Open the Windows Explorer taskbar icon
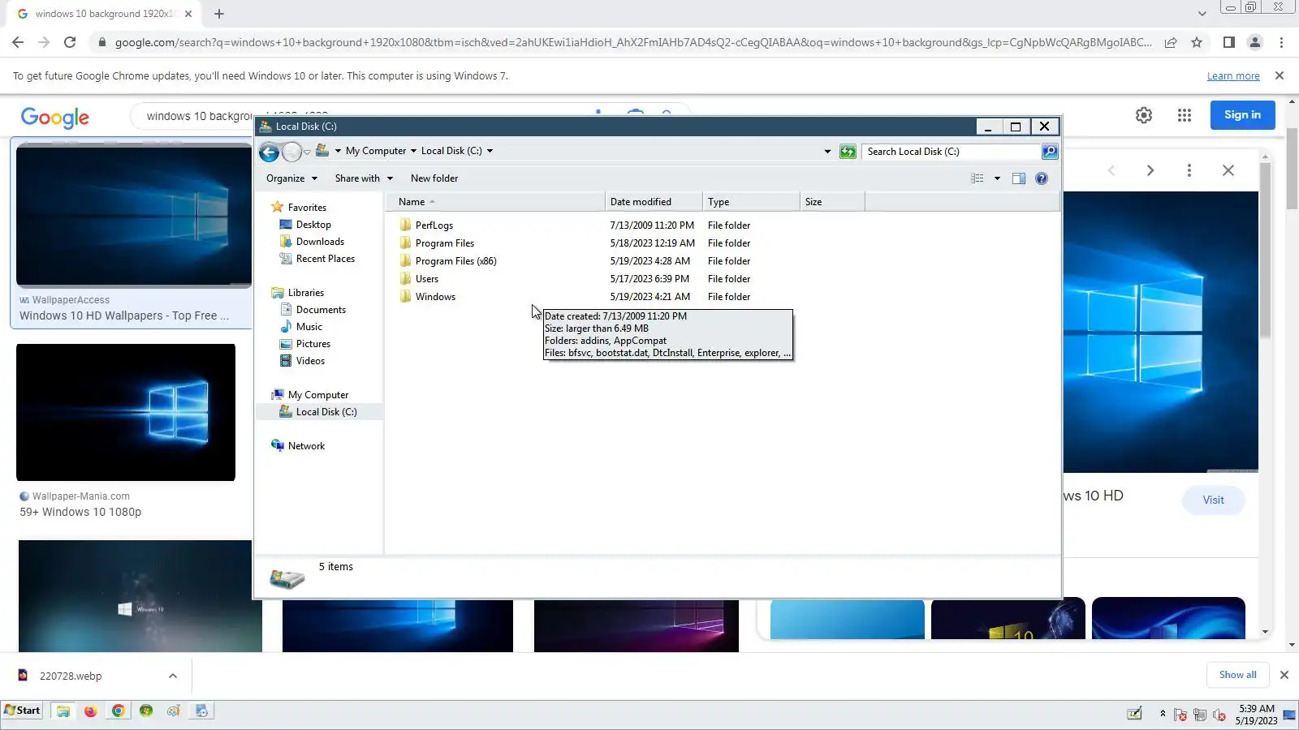 pyautogui.click(x=63, y=711)
